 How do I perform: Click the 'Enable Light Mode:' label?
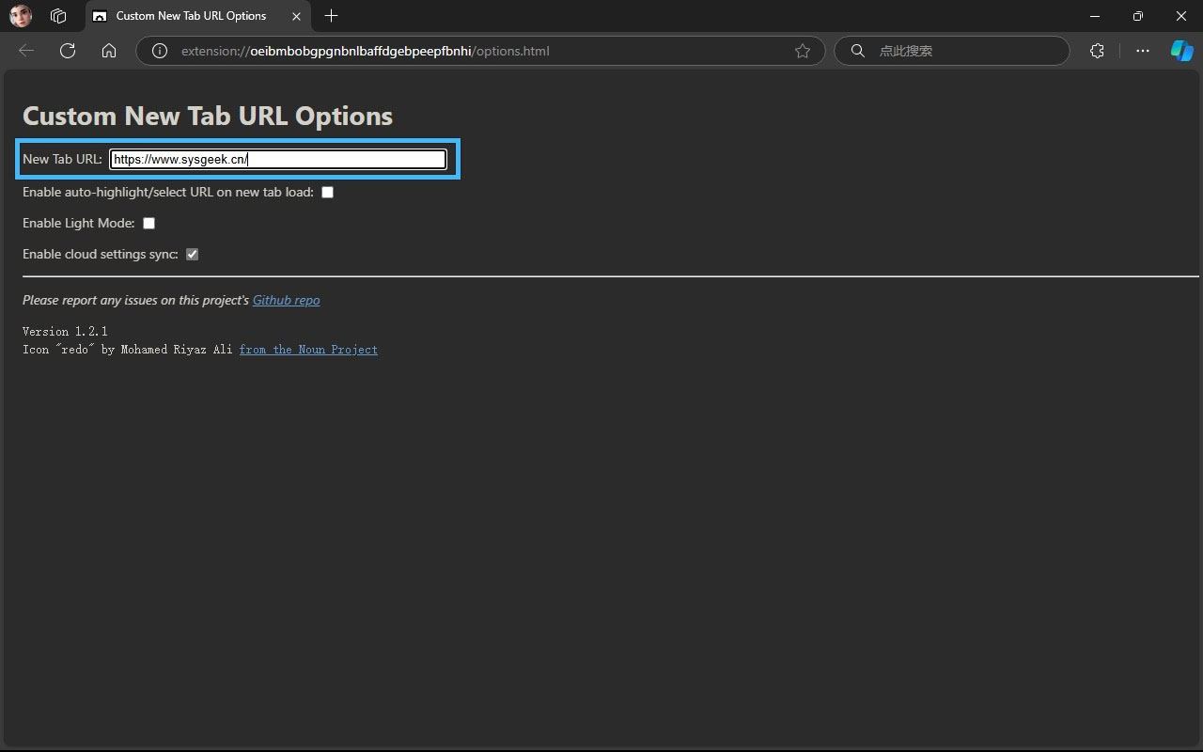[79, 223]
